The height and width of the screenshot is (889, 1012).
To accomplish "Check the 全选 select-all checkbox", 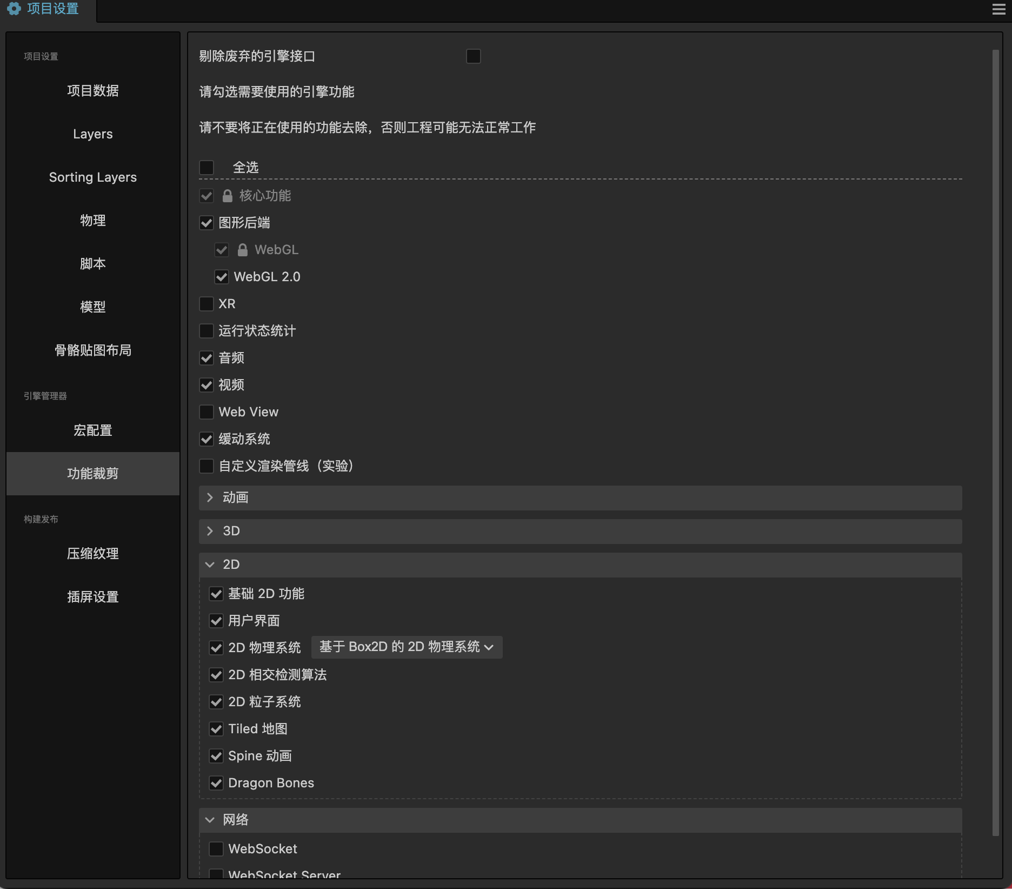I will point(207,167).
